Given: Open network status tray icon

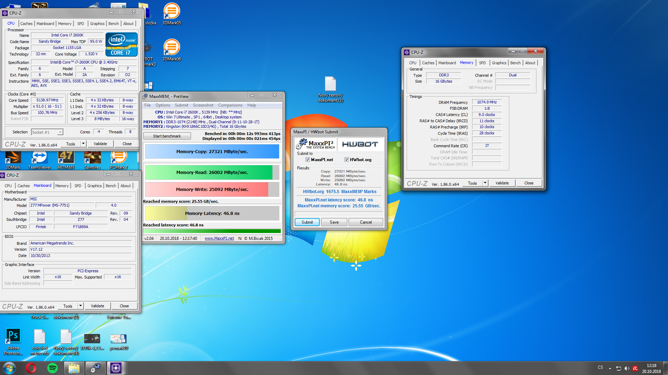Looking at the screenshot, I should coord(618,368).
